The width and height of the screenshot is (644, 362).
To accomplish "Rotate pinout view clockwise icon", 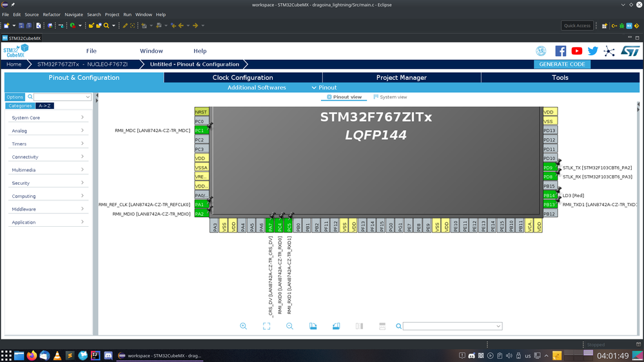I will click(x=313, y=326).
